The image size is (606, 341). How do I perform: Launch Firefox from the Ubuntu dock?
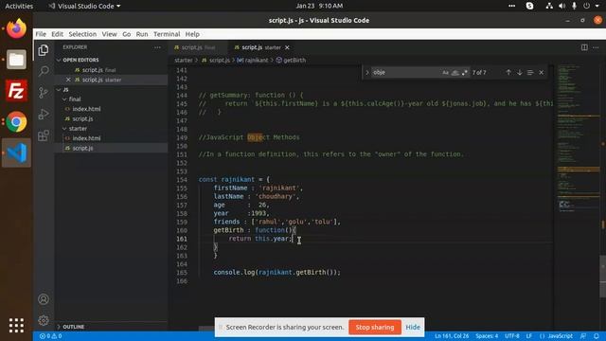coord(16,28)
